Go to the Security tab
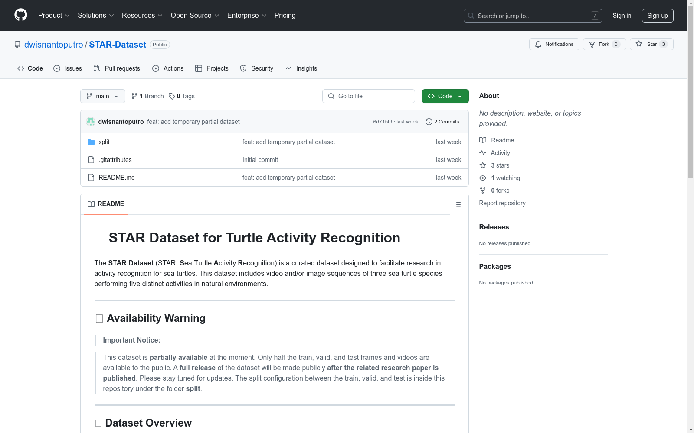 (x=257, y=68)
